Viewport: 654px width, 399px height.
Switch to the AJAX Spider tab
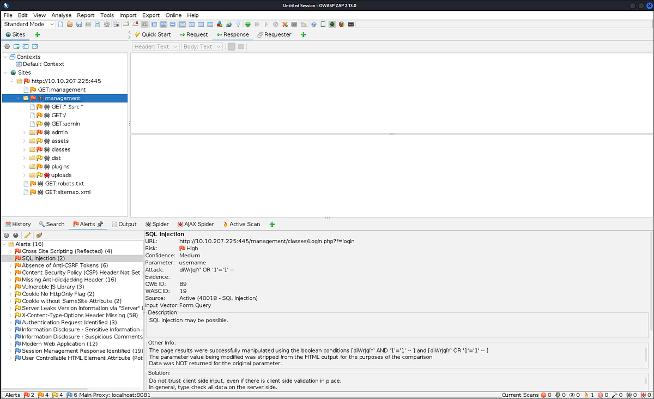click(x=195, y=224)
